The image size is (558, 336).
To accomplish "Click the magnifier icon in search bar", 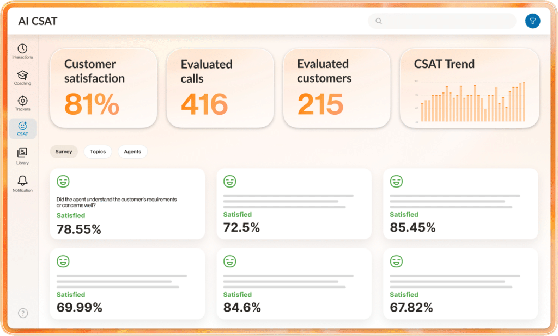I will click(x=379, y=21).
